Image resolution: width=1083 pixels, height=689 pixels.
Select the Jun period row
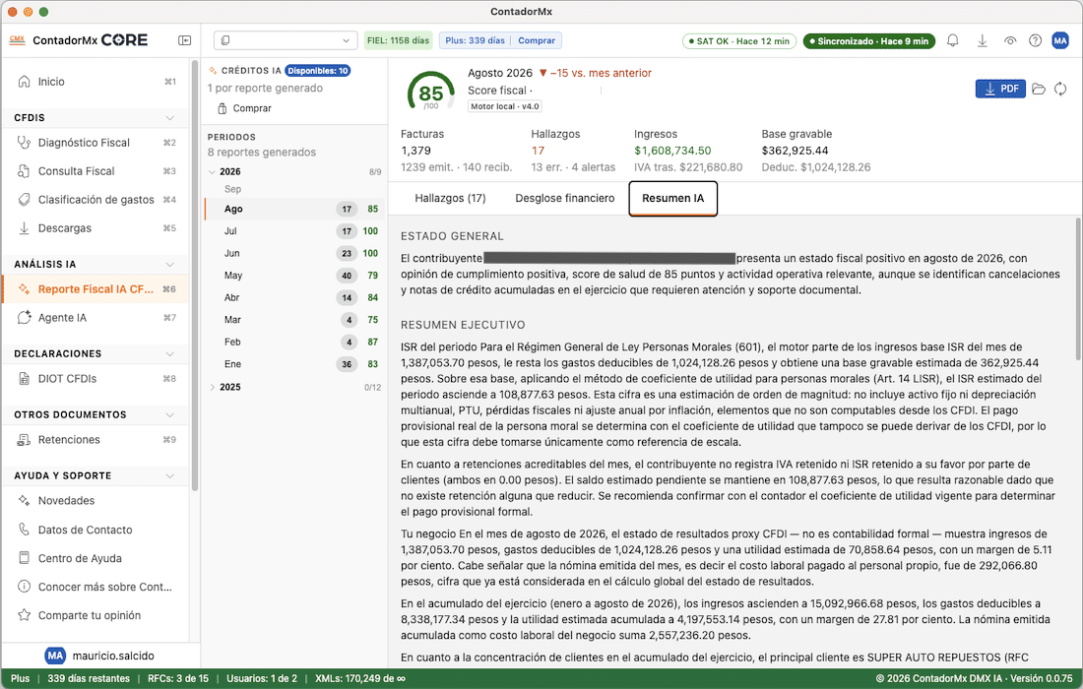coord(294,253)
